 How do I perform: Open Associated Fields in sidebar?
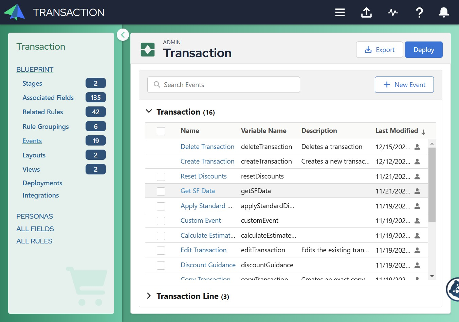click(48, 98)
